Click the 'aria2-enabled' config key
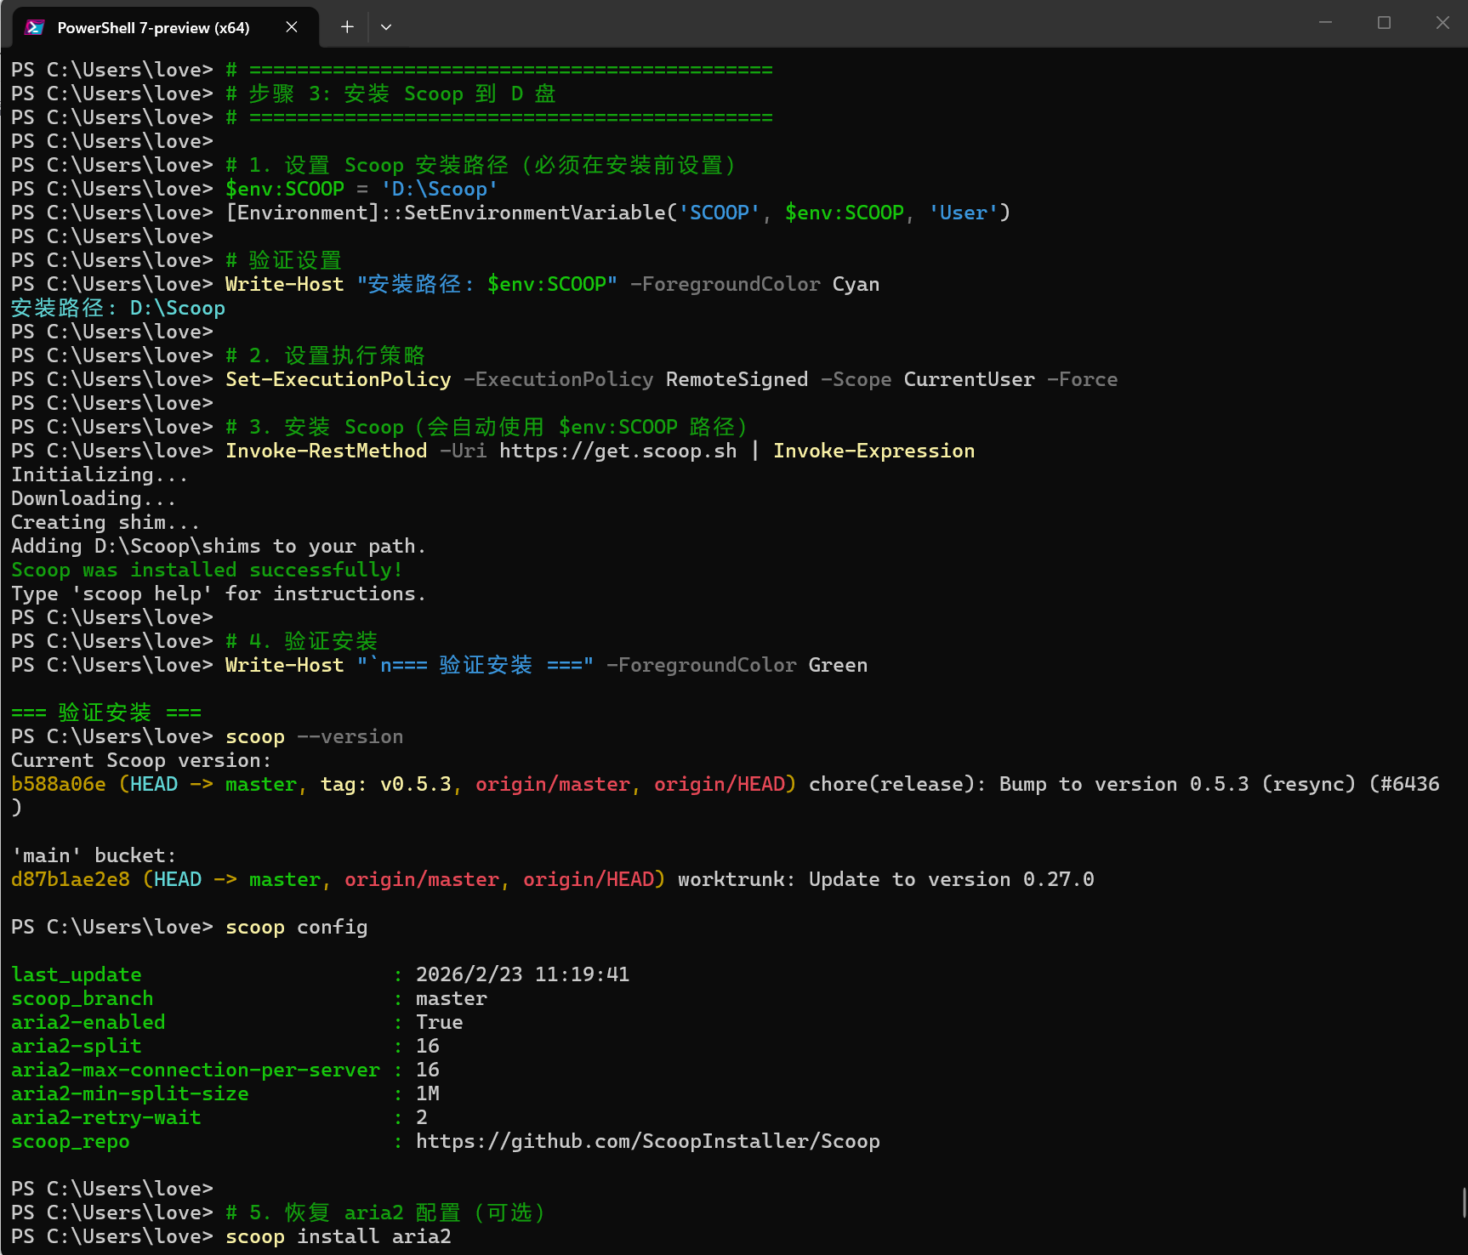The height and width of the screenshot is (1255, 1468). [x=88, y=1022]
